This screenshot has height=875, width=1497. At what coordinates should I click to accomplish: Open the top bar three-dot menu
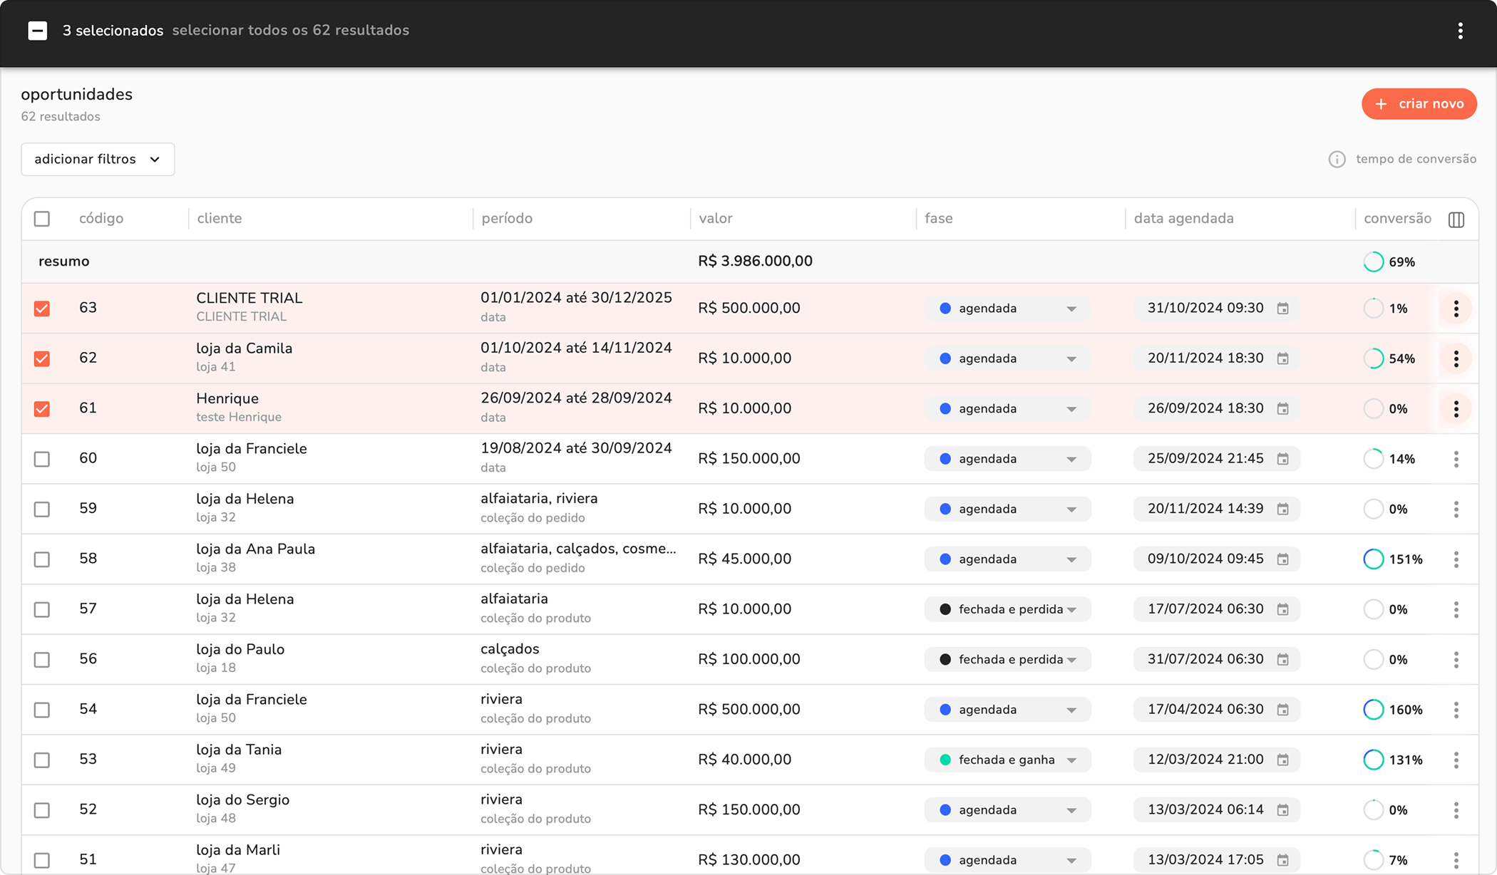[x=1460, y=31]
